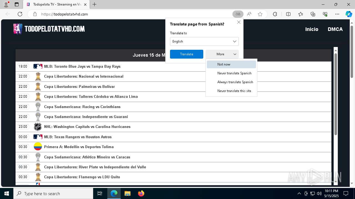Add page to favorites with star icon
Viewport: 355px width, 199px height.
(260, 14)
